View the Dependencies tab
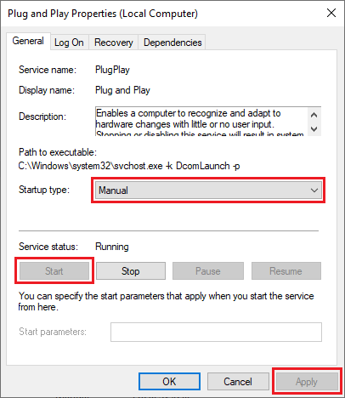 tap(172, 43)
